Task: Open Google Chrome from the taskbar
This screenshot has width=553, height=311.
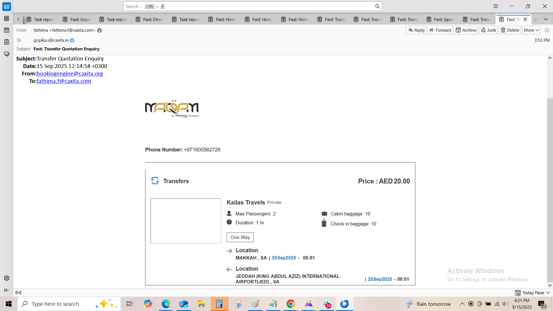Action: [x=291, y=304]
